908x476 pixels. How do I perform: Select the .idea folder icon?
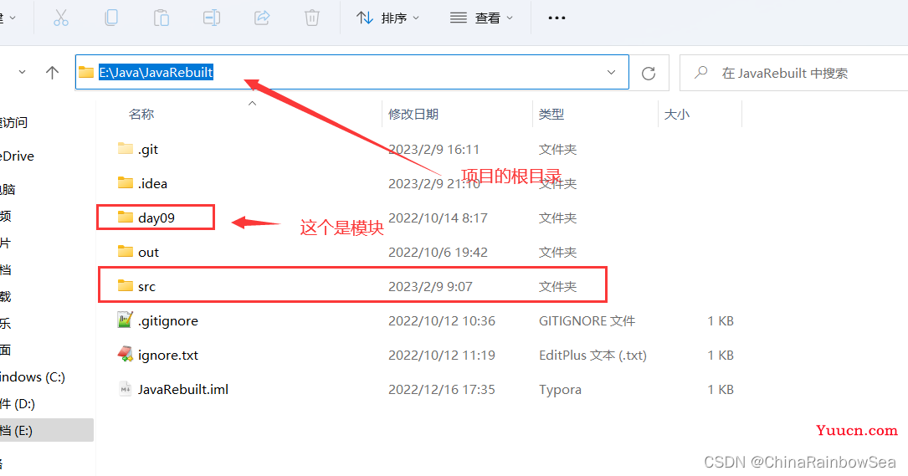(x=125, y=183)
